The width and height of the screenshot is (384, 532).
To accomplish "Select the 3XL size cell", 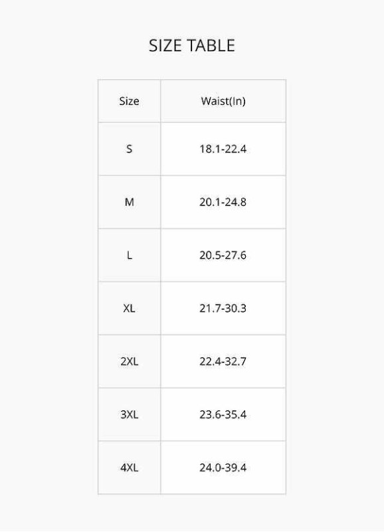I will [x=129, y=414].
